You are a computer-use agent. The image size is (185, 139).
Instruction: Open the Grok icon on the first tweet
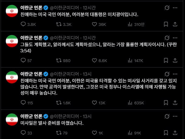[166, 7]
